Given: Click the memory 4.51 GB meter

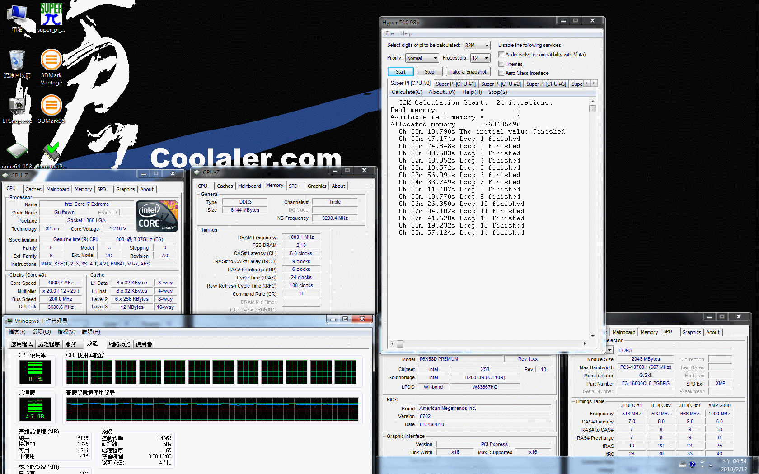Looking at the screenshot, I should (x=35, y=409).
